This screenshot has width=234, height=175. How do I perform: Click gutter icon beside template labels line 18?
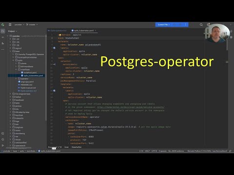point(54,91)
